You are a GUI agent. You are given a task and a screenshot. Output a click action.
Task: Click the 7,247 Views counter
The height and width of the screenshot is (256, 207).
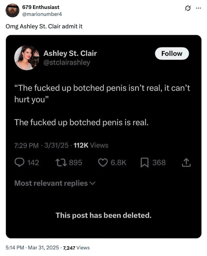click(76, 247)
